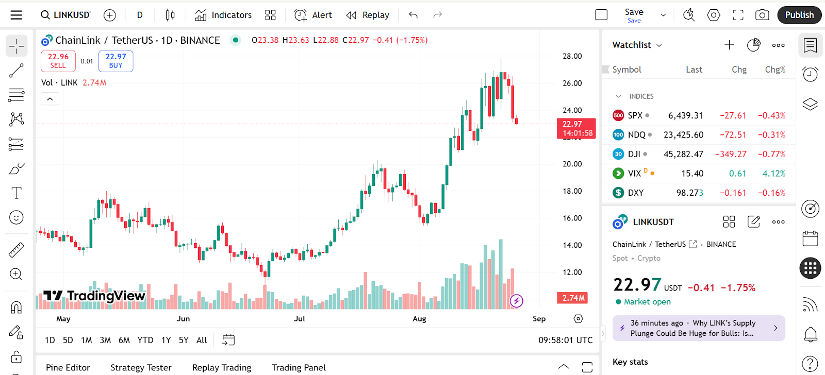Screen dimensions: 825x375
Task: Toggle stay in drawing mode
Action: coord(16,332)
